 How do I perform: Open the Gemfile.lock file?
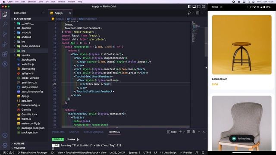(29, 114)
